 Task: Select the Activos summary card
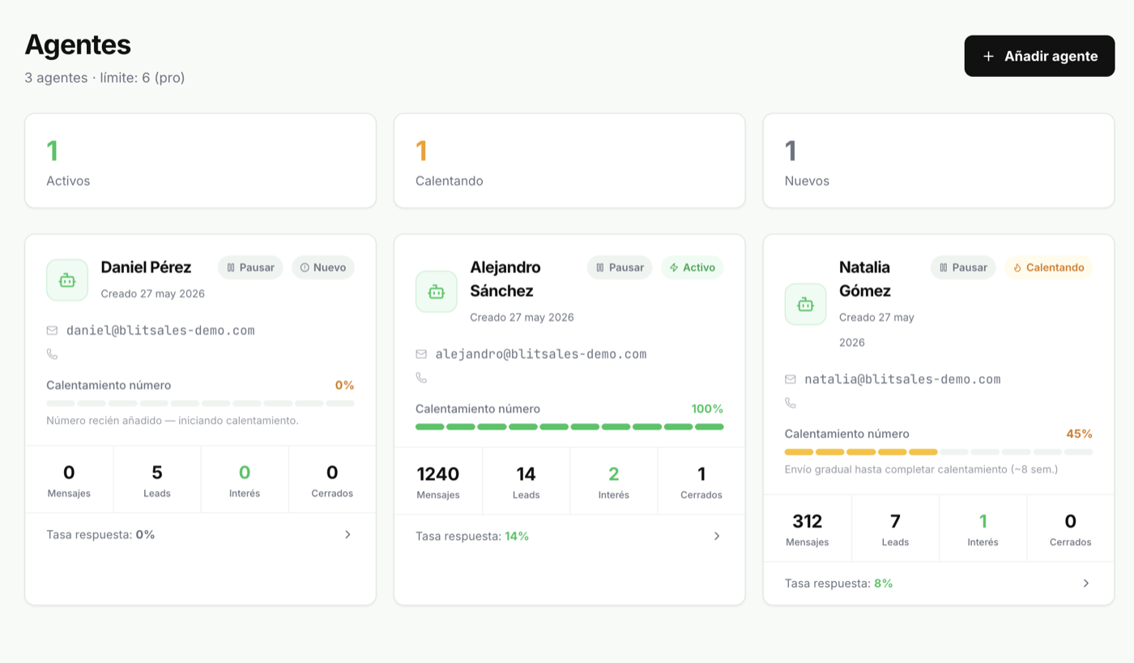pyautogui.click(x=200, y=160)
